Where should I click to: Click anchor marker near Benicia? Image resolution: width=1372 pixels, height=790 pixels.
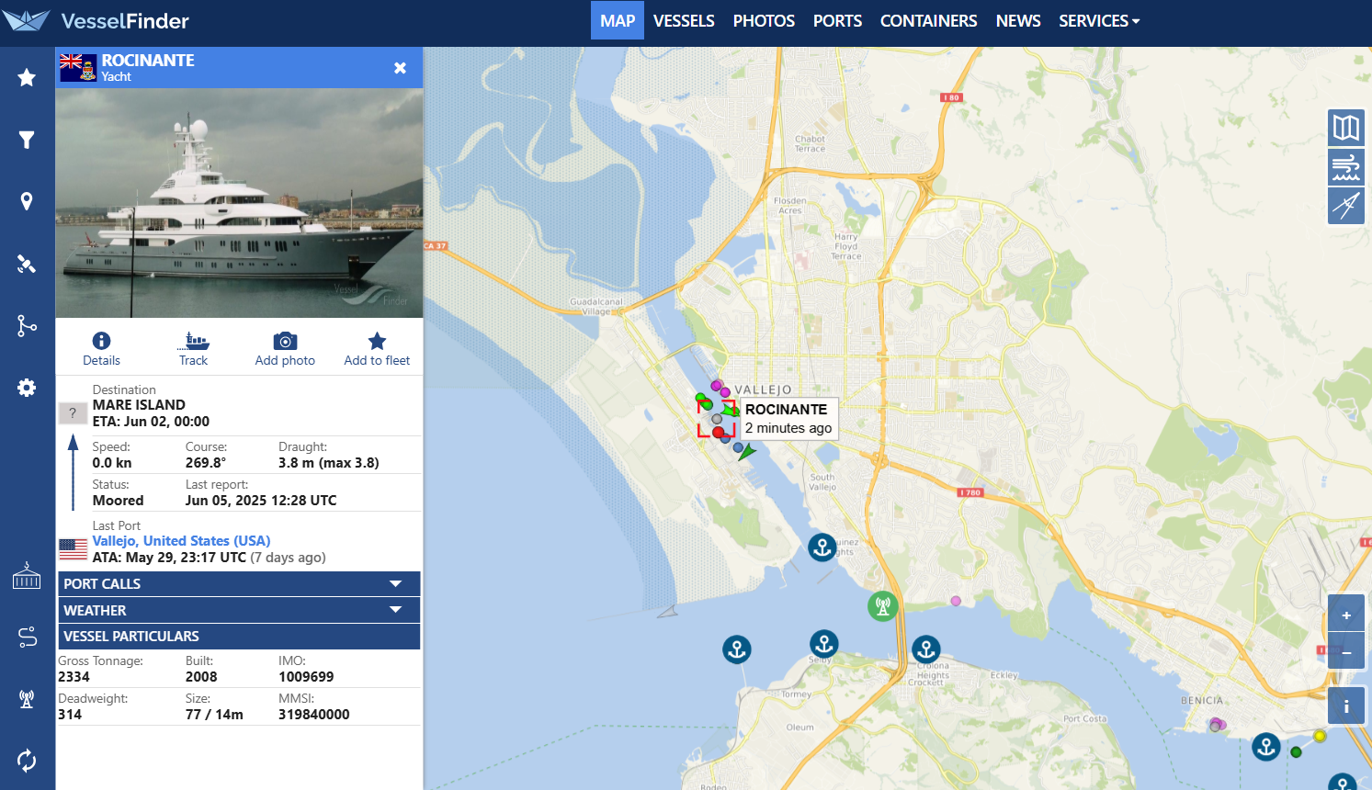(1266, 747)
